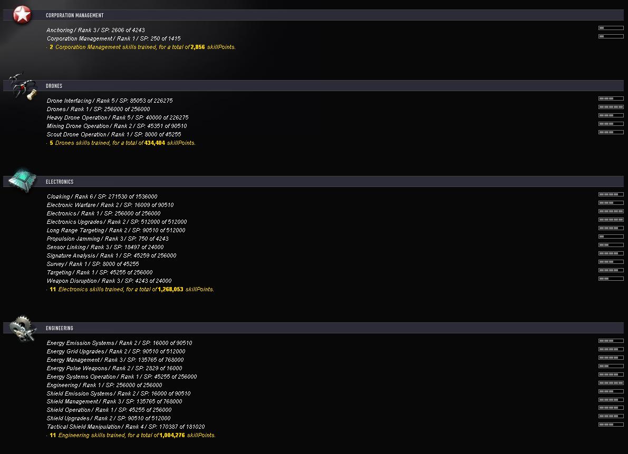Click the Electronics chip icon
Viewport: 628px width, 454px height.
(23, 181)
